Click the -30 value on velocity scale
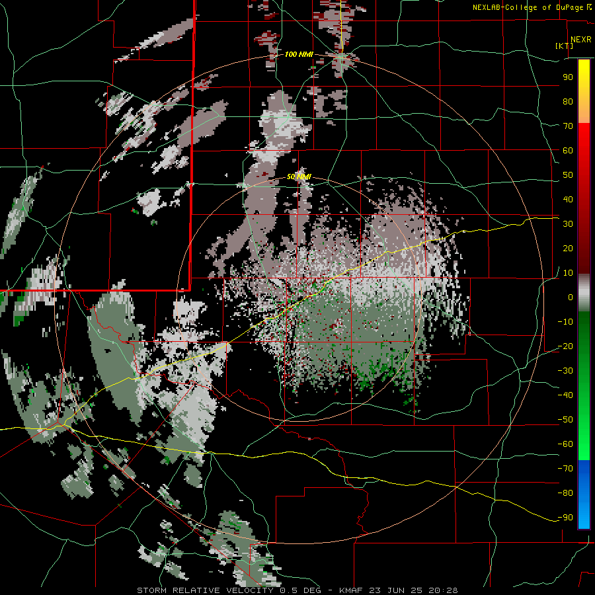Image resolution: width=595 pixels, height=595 pixels. tap(565, 371)
